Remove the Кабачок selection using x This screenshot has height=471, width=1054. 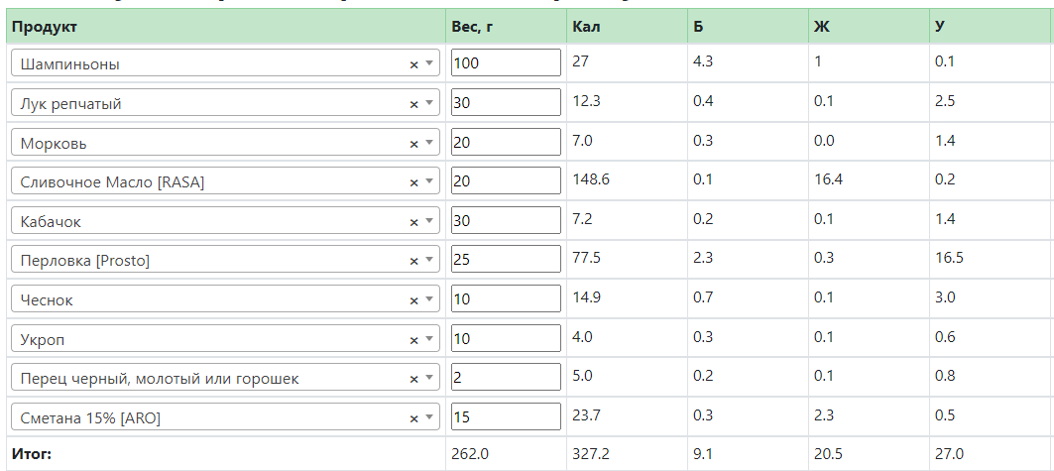point(414,222)
